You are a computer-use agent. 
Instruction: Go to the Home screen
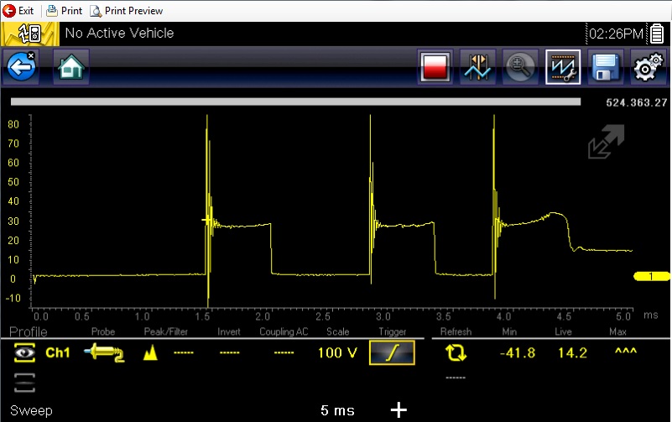71,66
